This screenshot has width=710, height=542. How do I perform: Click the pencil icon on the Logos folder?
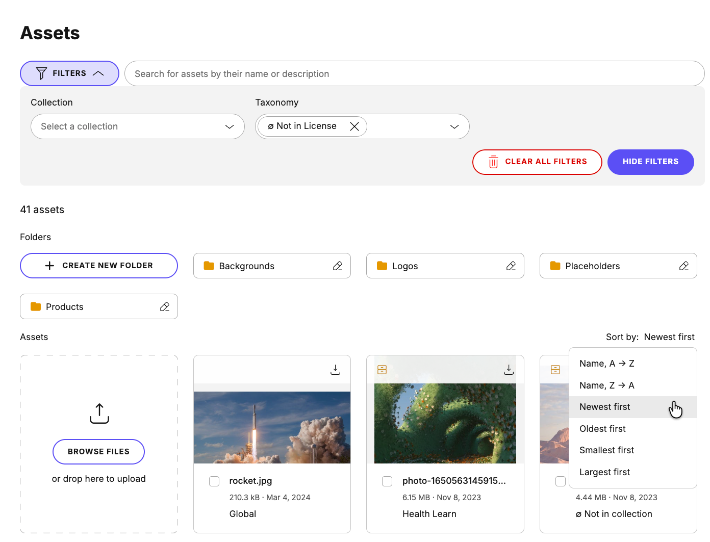click(511, 266)
